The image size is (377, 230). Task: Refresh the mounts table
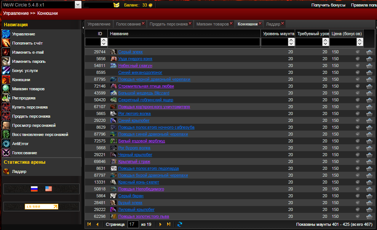pyautogui.click(x=180, y=224)
